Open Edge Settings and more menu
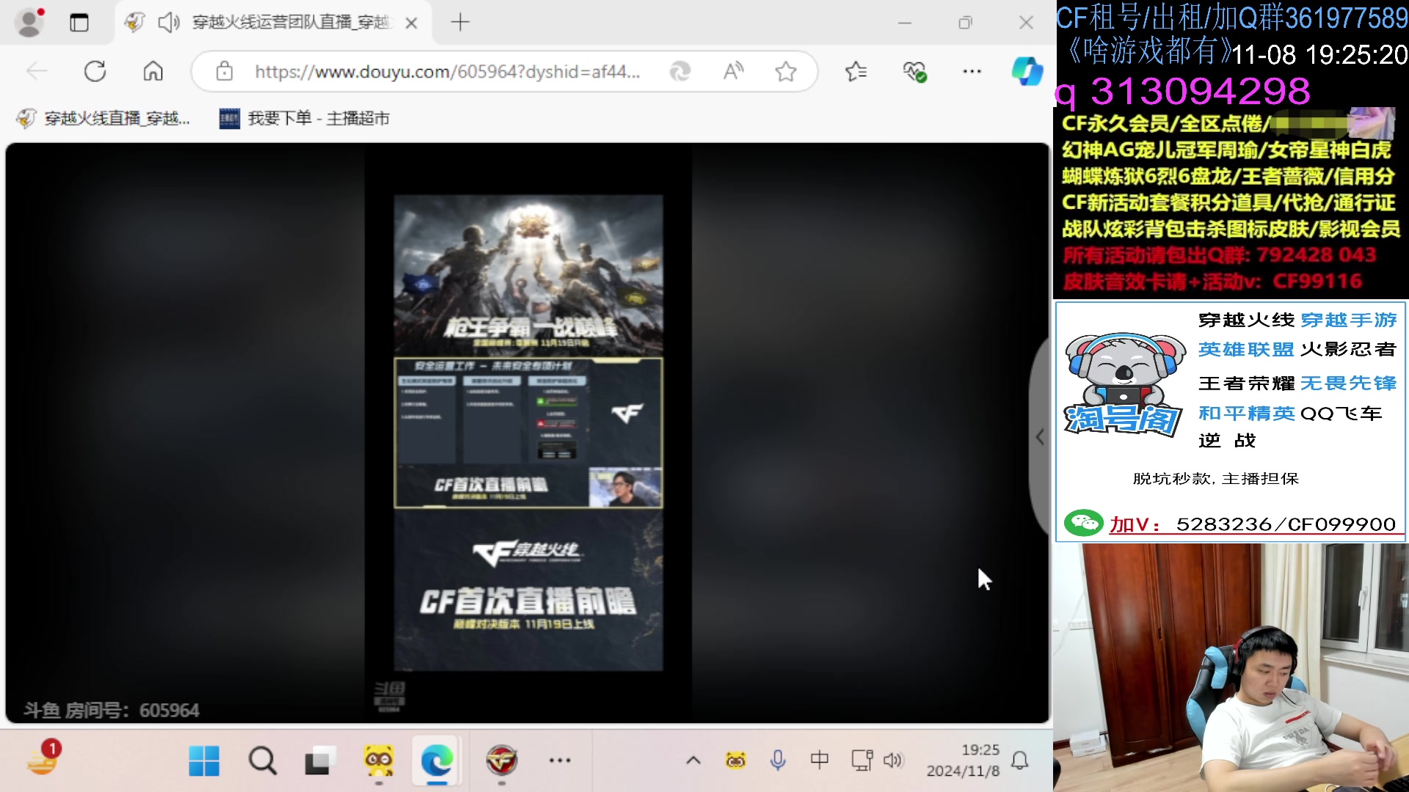1409x792 pixels. (972, 71)
